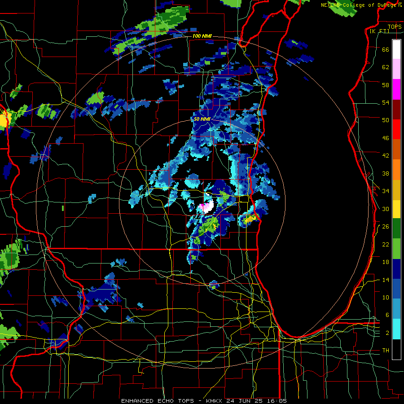404x404 pixels.
Task: Click the white swatch on the tops scale
Action: [396, 49]
